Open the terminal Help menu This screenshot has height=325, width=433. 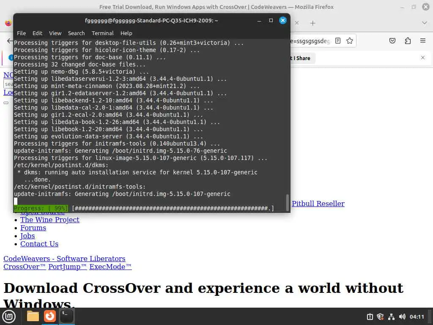pos(126,33)
